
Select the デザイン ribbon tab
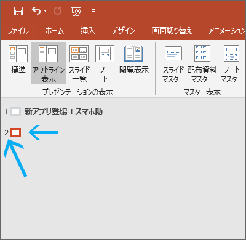[124, 31]
